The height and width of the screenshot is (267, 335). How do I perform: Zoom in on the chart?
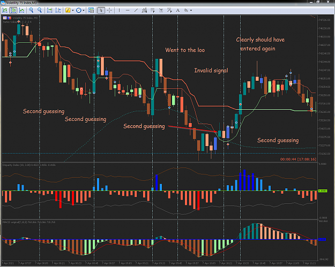coord(31,10)
